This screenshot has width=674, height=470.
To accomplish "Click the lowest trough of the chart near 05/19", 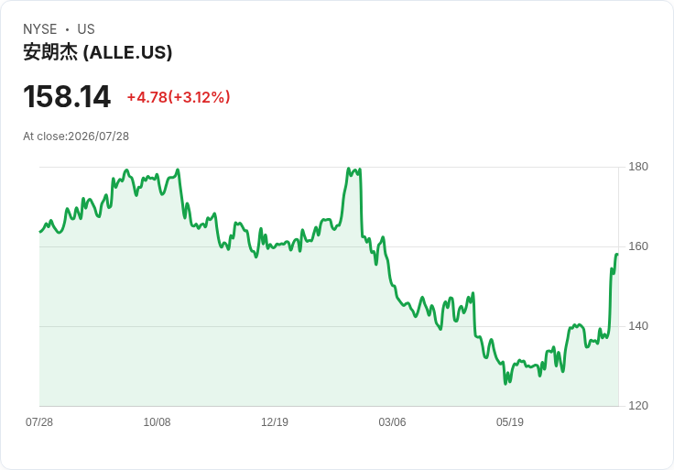I will click(x=505, y=384).
